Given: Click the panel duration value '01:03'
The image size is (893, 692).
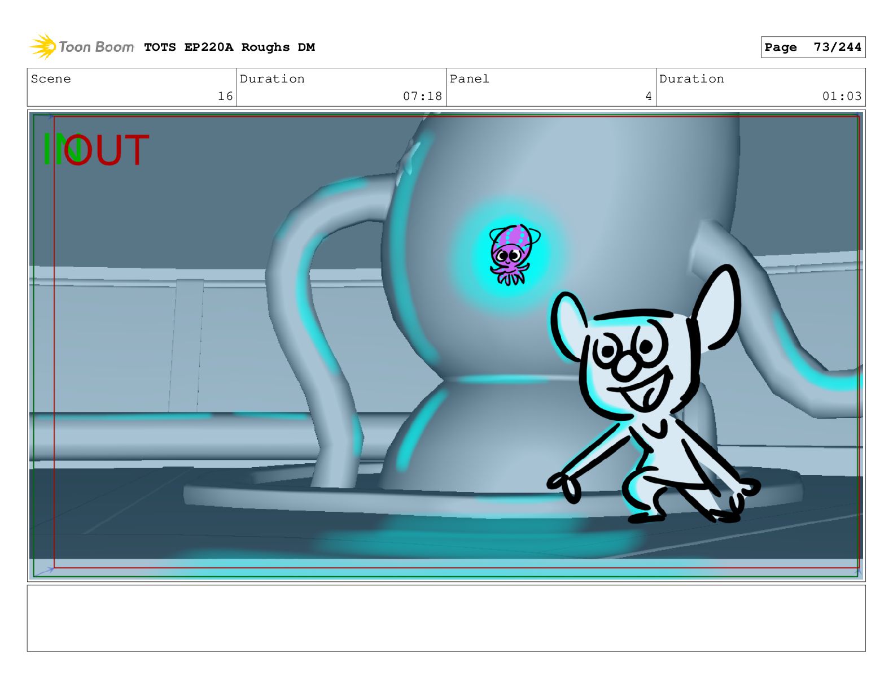Looking at the screenshot, I should tap(842, 96).
